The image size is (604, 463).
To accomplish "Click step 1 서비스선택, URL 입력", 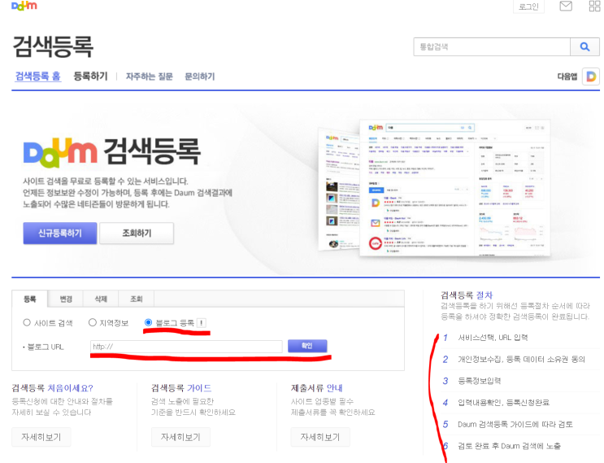I will 493,338.
